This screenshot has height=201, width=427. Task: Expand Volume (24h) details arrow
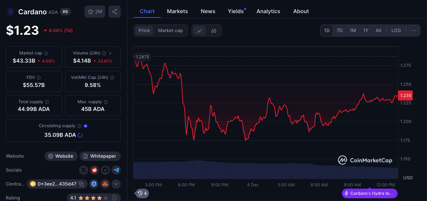point(110,53)
